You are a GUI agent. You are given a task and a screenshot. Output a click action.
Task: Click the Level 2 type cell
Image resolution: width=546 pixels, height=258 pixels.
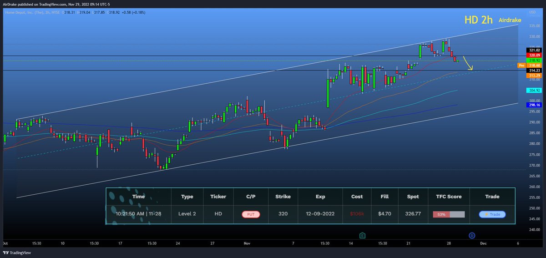point(187,214)
